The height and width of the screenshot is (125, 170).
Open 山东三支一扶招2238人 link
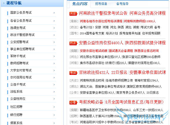click(x=148, y=110)
